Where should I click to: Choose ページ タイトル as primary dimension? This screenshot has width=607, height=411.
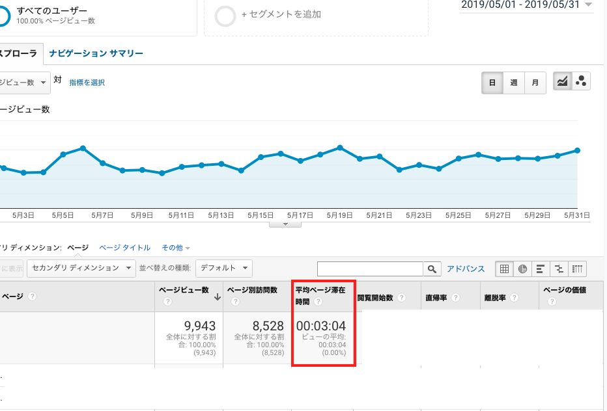point(124,248)
